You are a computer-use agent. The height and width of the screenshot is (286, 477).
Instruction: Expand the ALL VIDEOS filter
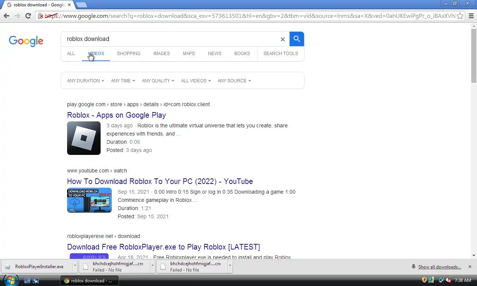196,81
